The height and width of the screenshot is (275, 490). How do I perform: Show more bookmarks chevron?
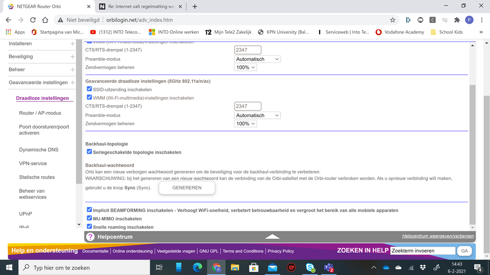pyautogui.click(x=481, y=32)
